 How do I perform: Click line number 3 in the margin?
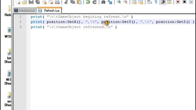tap(21, 27)
